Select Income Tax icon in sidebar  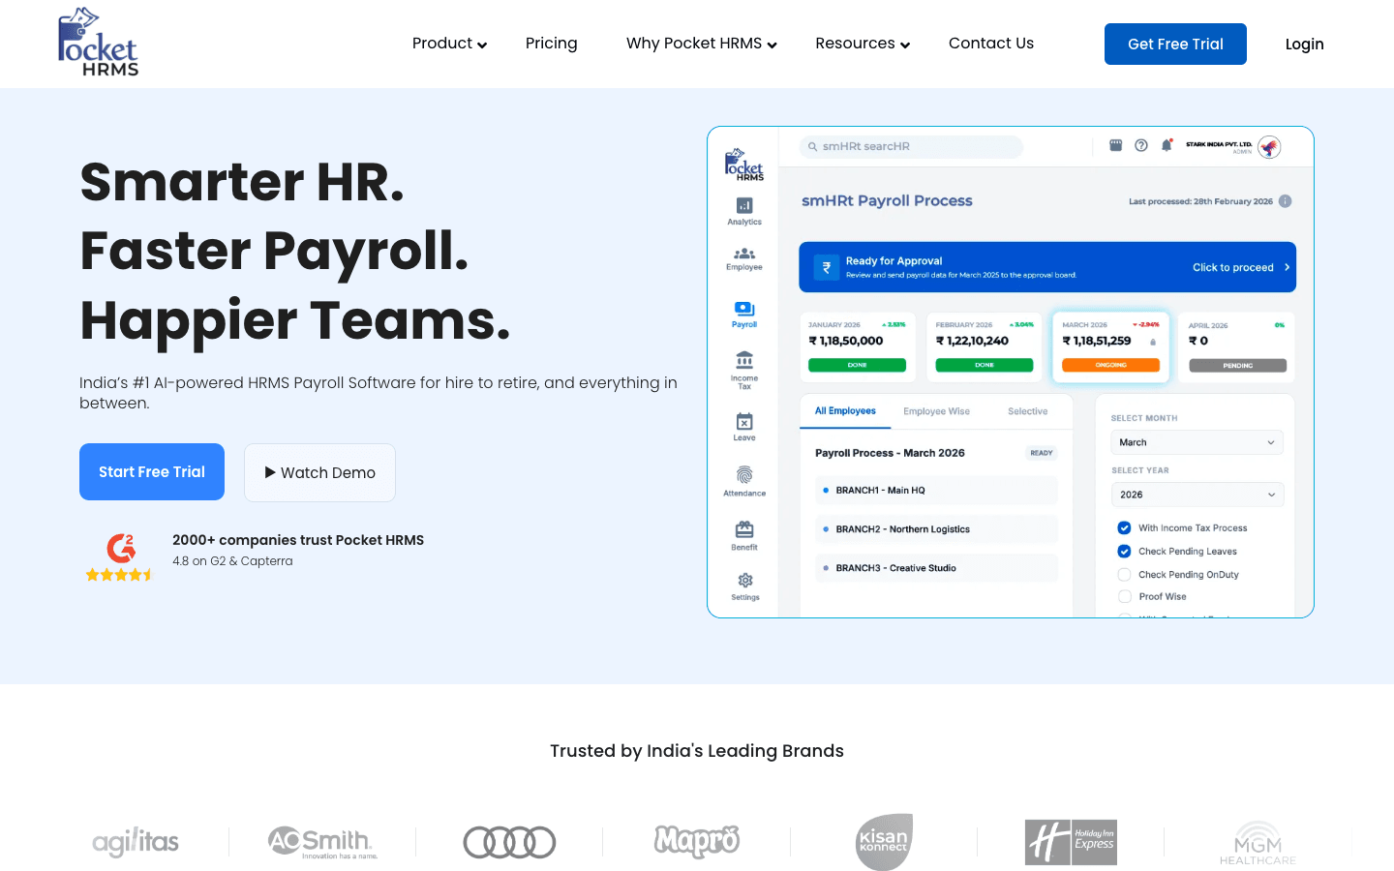pyautogui.click(x=744, y=361)
